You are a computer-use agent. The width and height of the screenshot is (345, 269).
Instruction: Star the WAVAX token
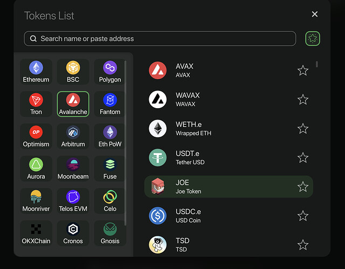click(303, 100)
